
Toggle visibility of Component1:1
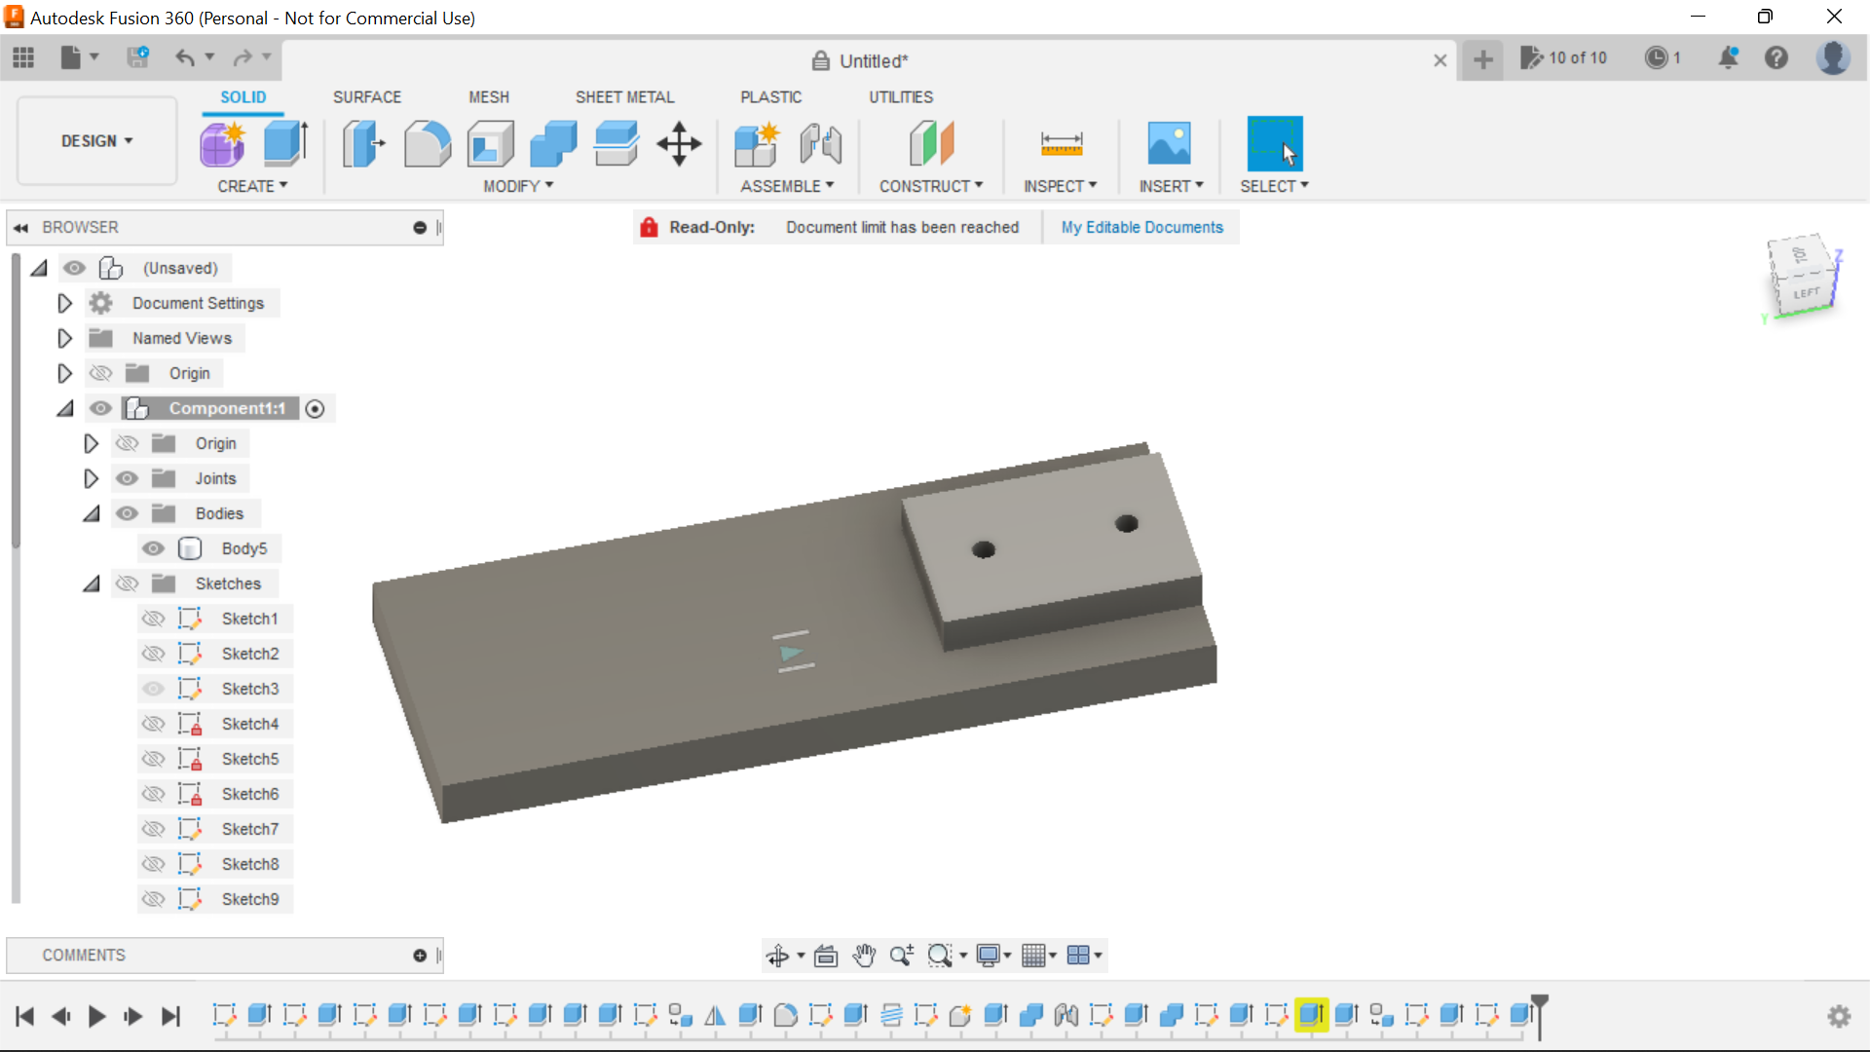100,408
